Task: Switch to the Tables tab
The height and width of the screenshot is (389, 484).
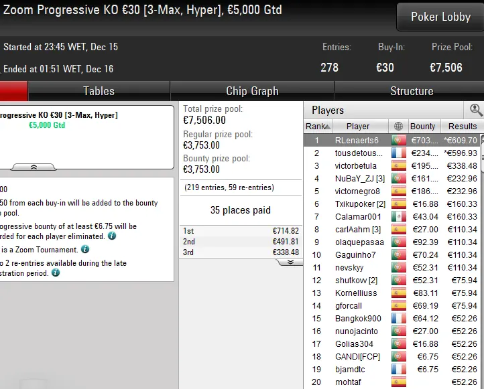Action: point(99,91)
